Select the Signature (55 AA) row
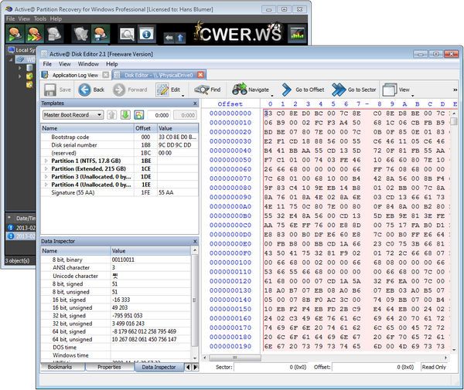 click(120, 192)
